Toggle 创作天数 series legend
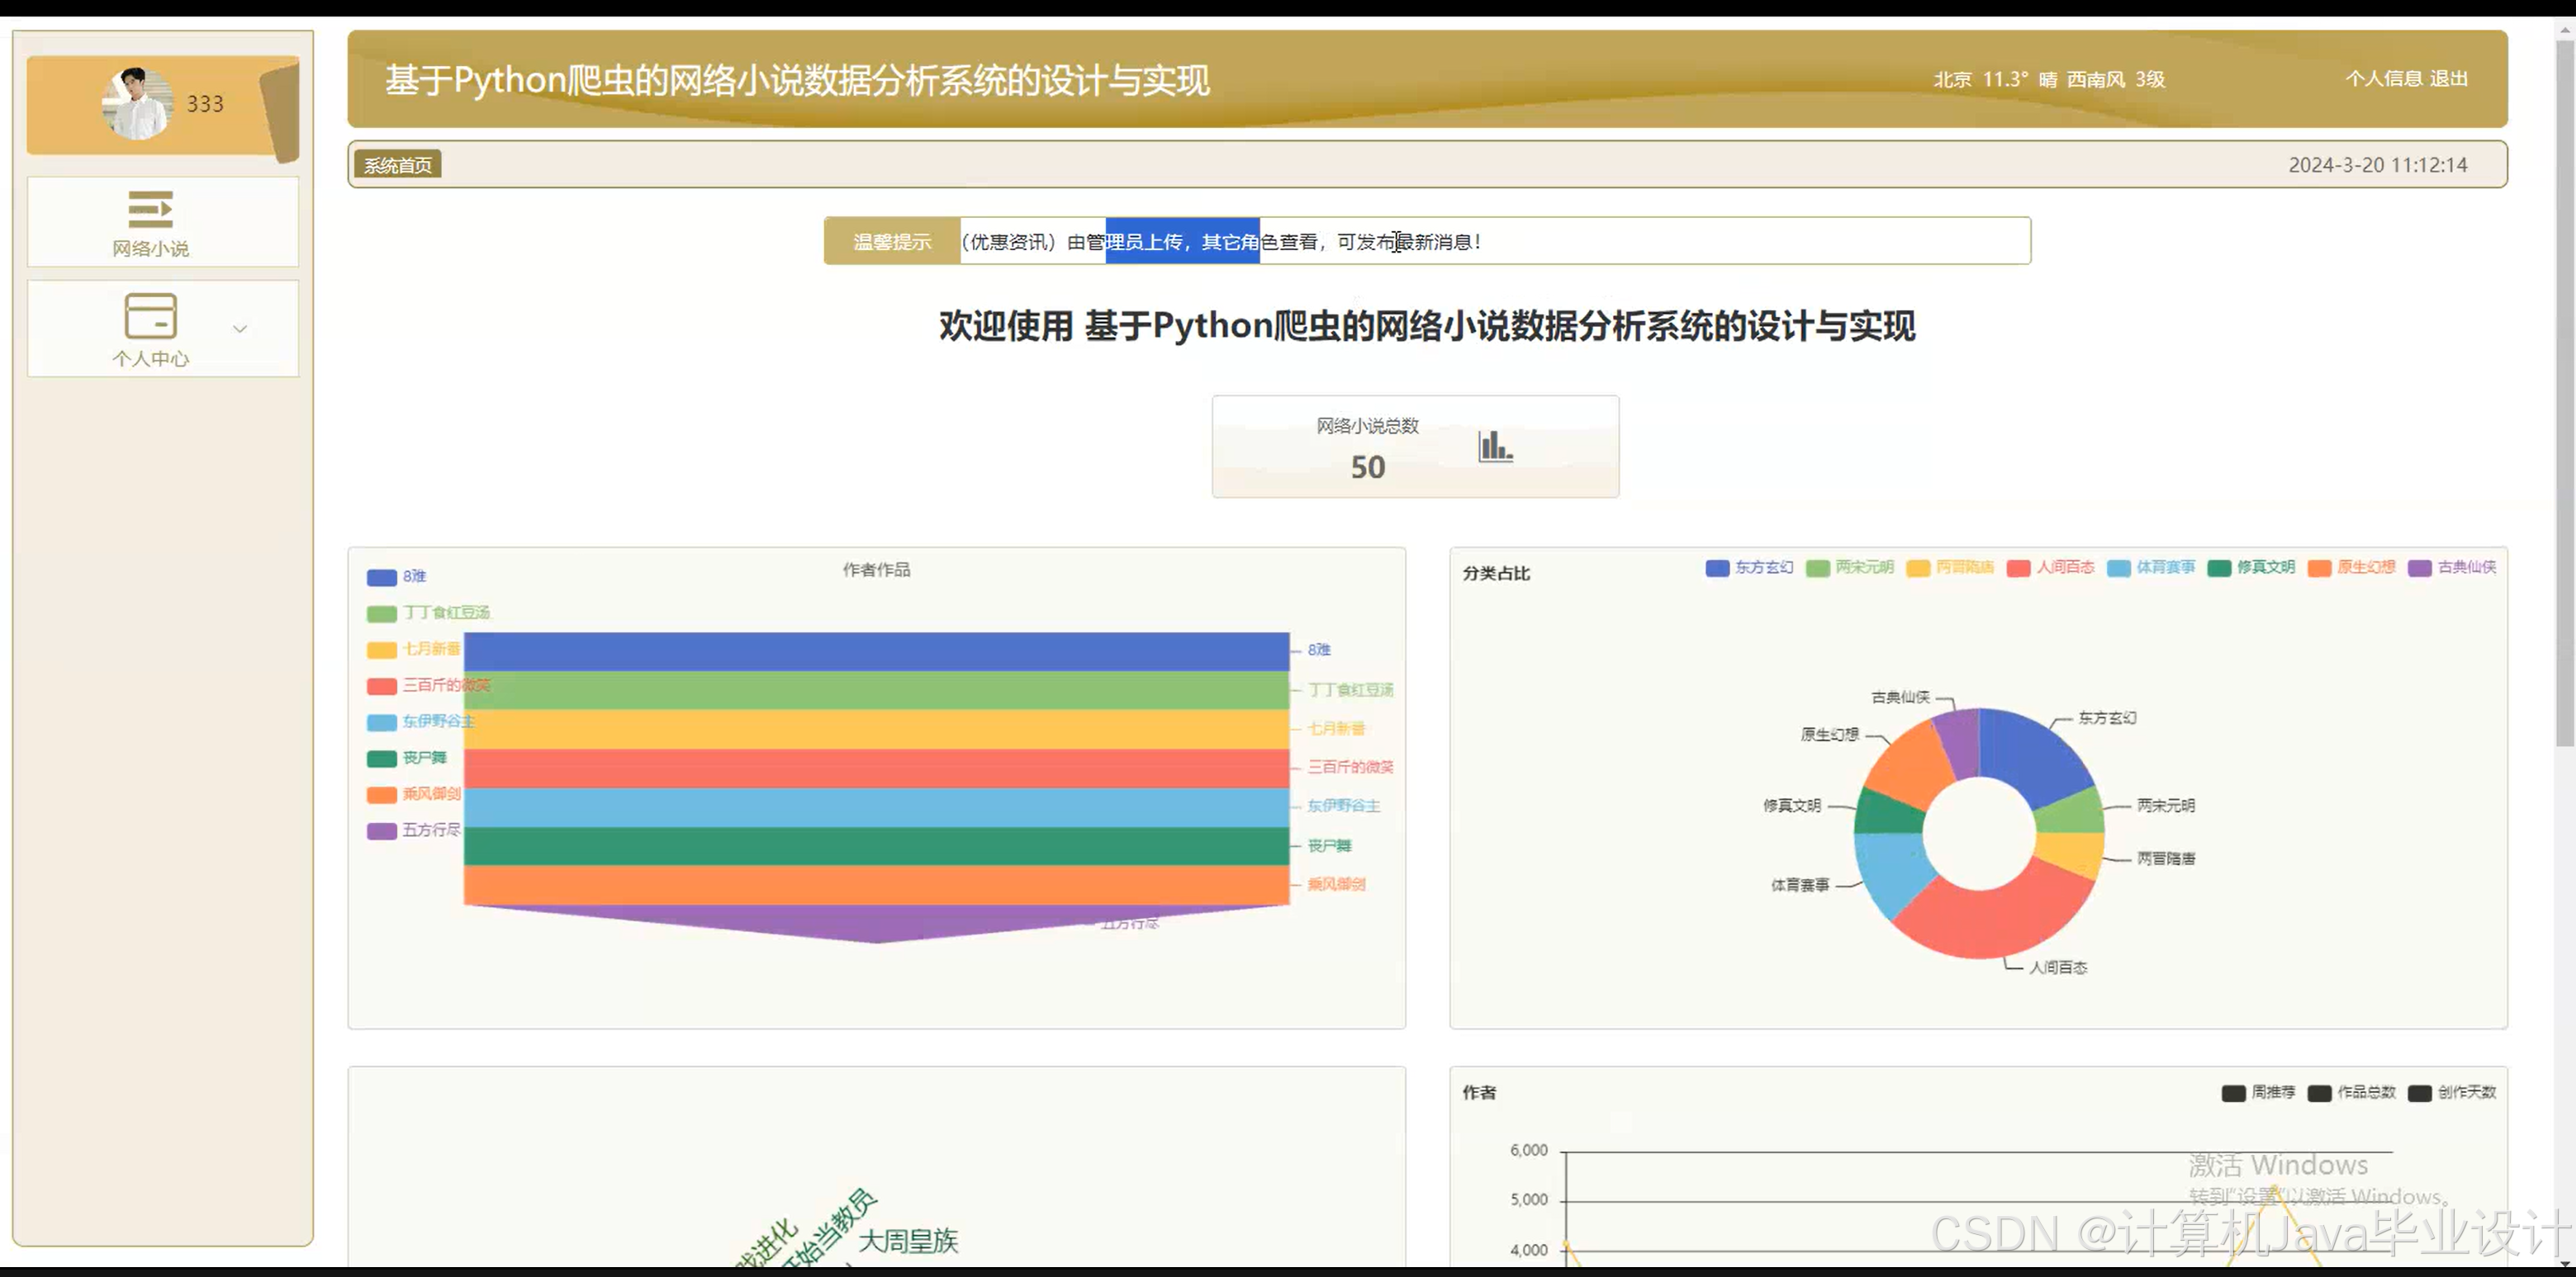2576x1277 pixels. click(x=2452, y=1092)
